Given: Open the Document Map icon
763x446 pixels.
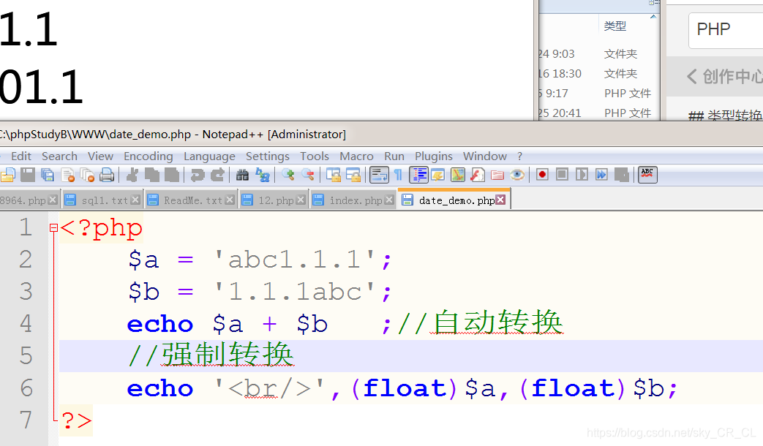Looking at the screenshot, I should [x=458, y=175].
